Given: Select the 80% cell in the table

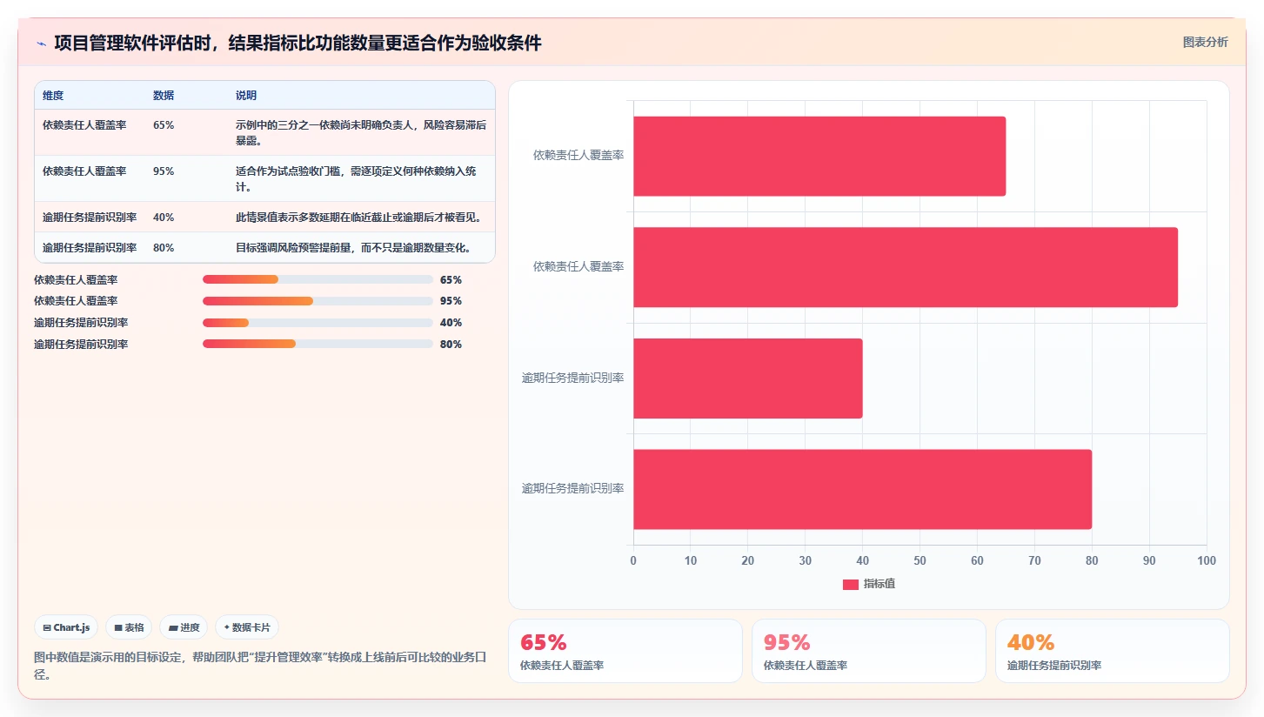Looking at the screenshot, I should (164, 248).
